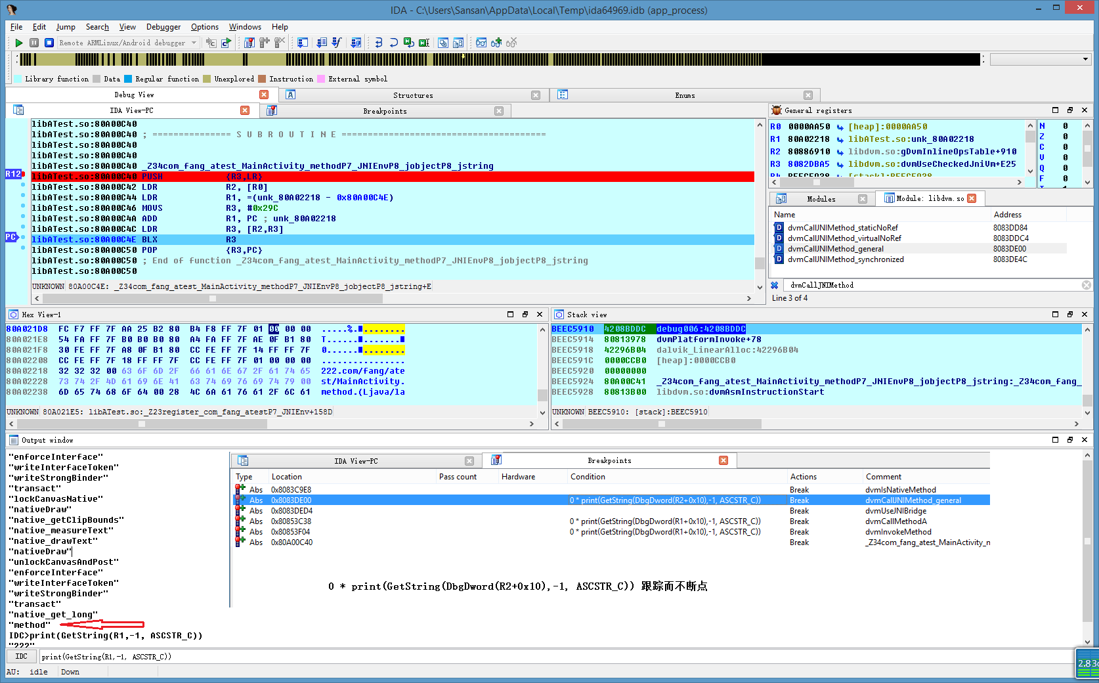1099x683 pixels.
Task: Click the clear search icon beside dvmCallJNIMethod
Action: coord(1087,285)
